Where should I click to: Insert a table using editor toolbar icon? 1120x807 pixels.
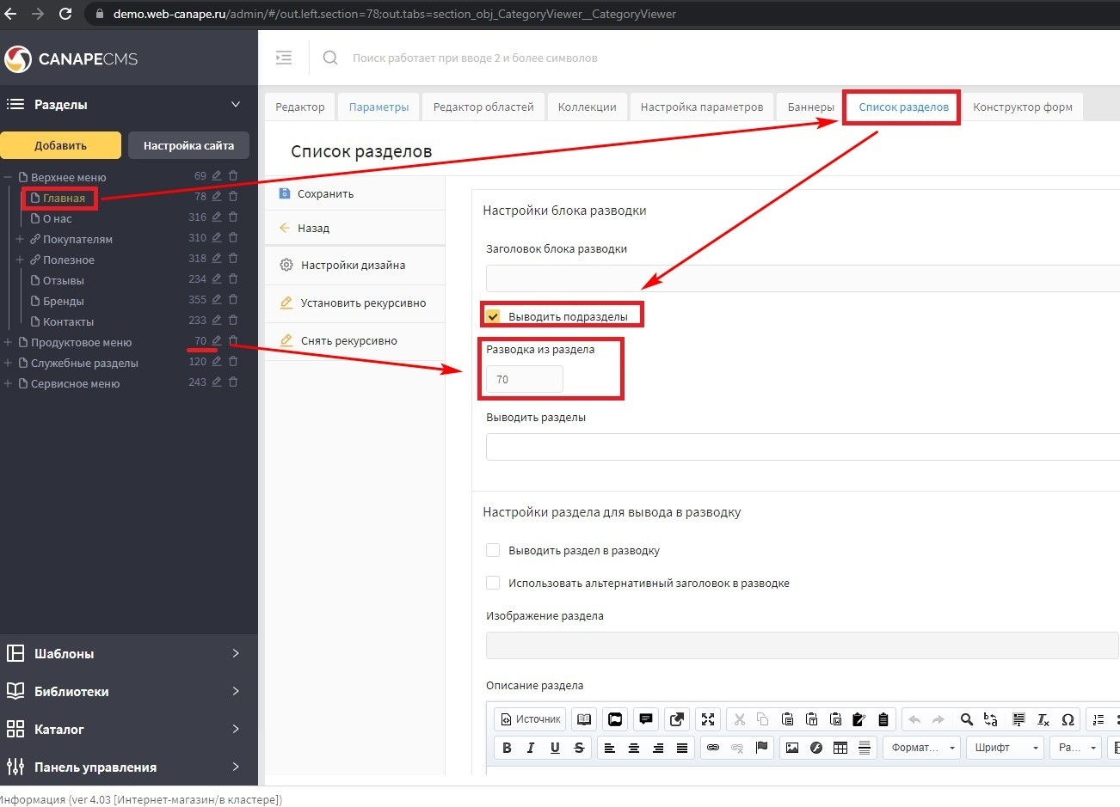840,748
